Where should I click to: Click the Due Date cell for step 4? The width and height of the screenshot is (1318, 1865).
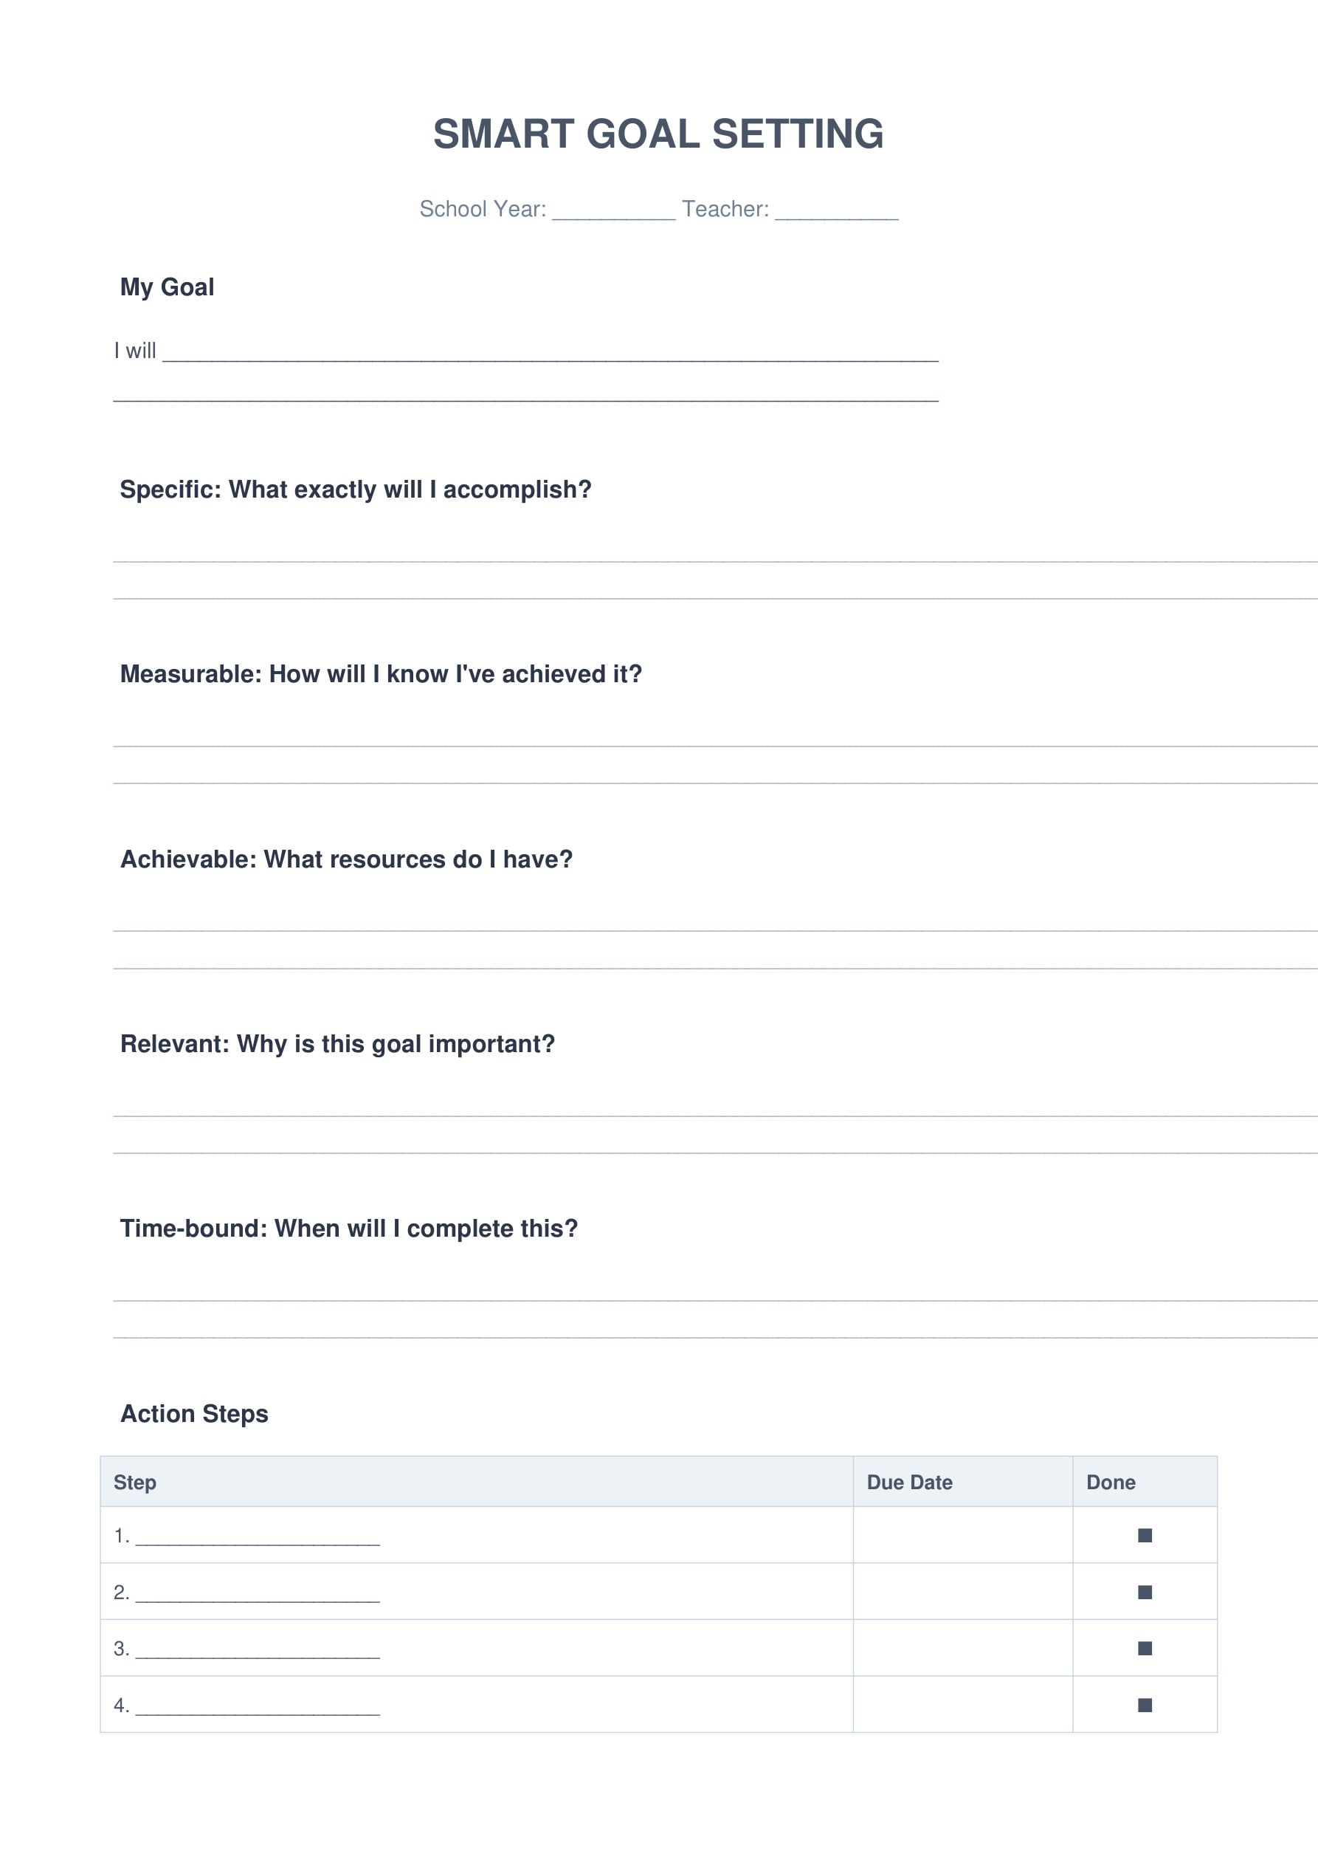[x=962, y=1705]
